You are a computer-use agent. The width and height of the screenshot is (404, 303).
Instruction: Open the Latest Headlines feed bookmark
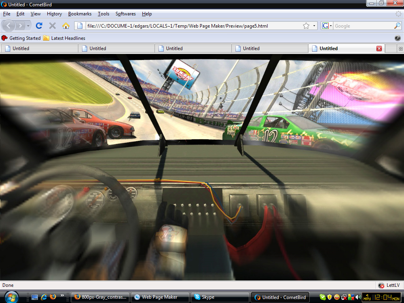(x=64, y=38)
